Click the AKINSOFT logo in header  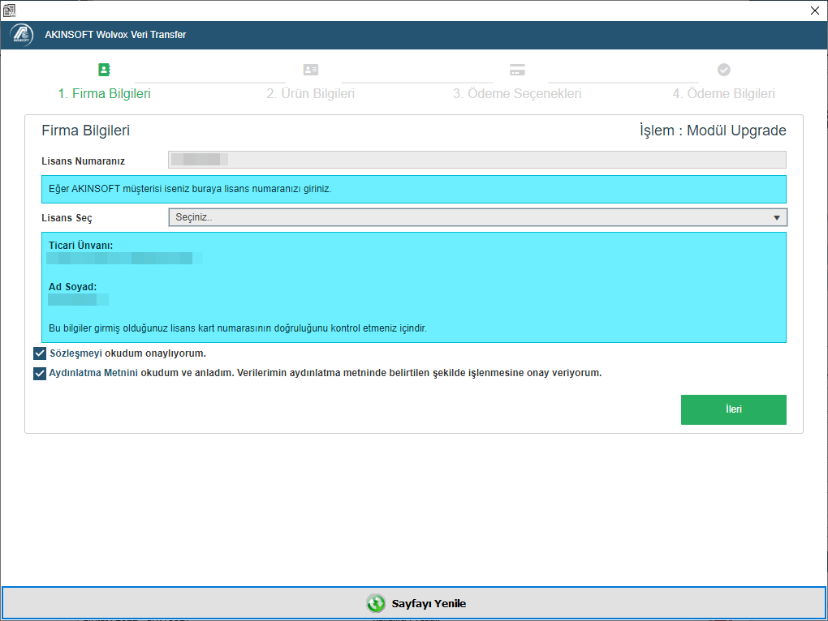(22, 35)
